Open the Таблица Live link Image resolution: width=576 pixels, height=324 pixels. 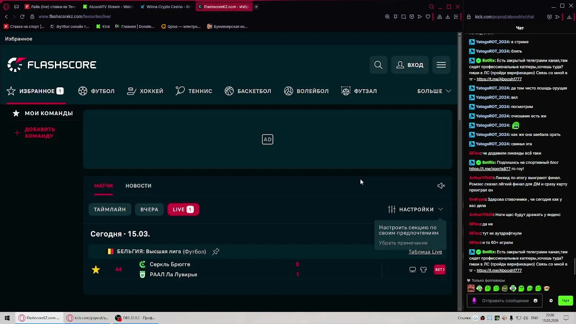click(425, 252)
